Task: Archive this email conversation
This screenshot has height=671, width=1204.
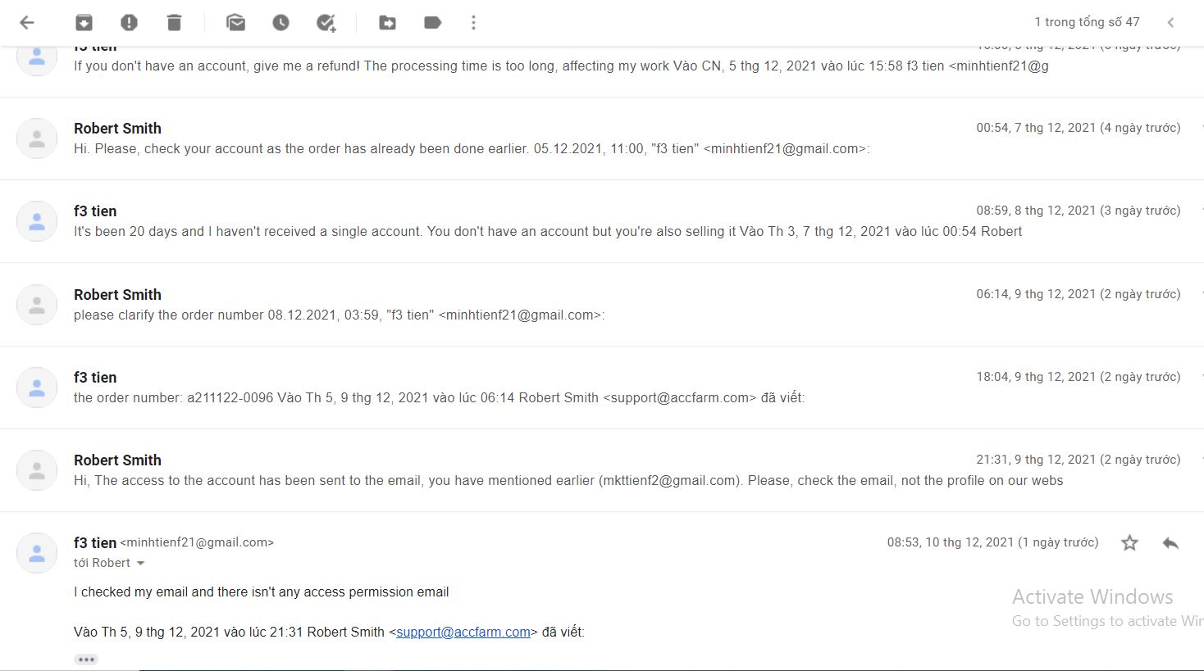Action: (84, 23)
